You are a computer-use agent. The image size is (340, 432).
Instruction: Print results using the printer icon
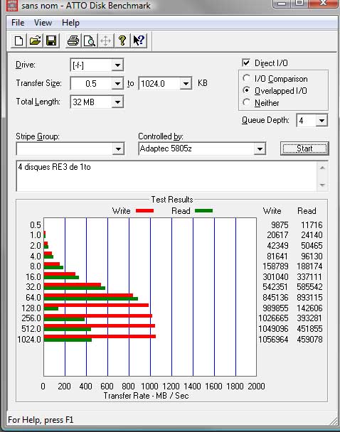[x=73, y=40]
